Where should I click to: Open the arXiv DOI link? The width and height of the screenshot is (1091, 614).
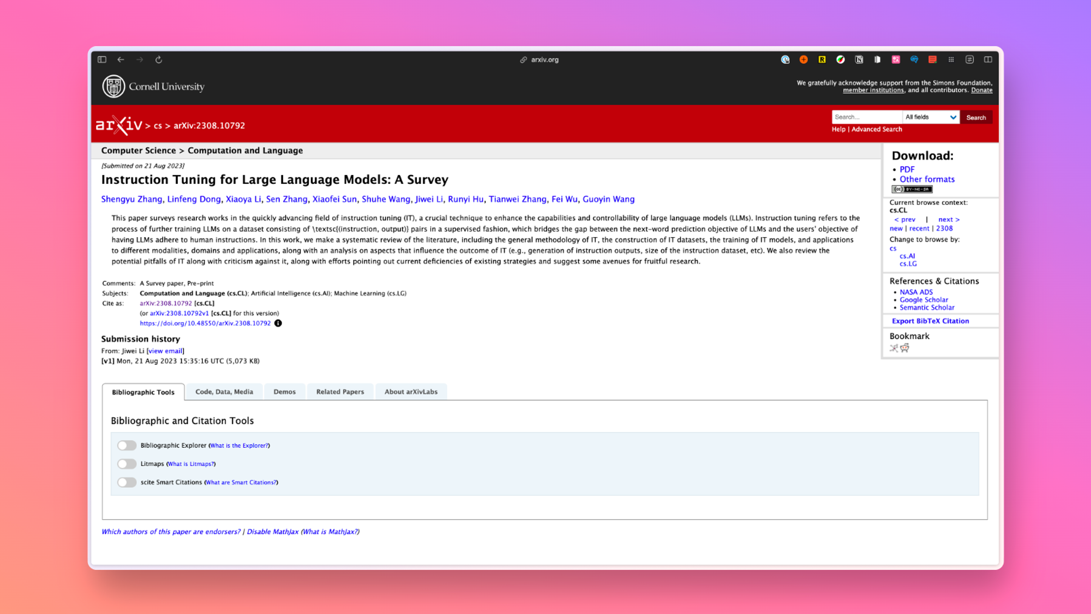tap(205, 323)
